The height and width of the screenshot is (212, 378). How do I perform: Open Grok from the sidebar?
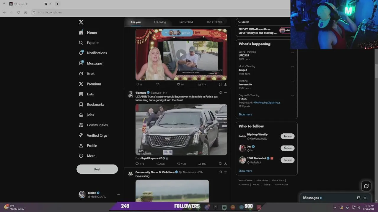click(87, 74)
